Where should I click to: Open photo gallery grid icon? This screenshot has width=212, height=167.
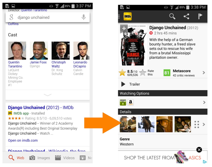[196, 124]
